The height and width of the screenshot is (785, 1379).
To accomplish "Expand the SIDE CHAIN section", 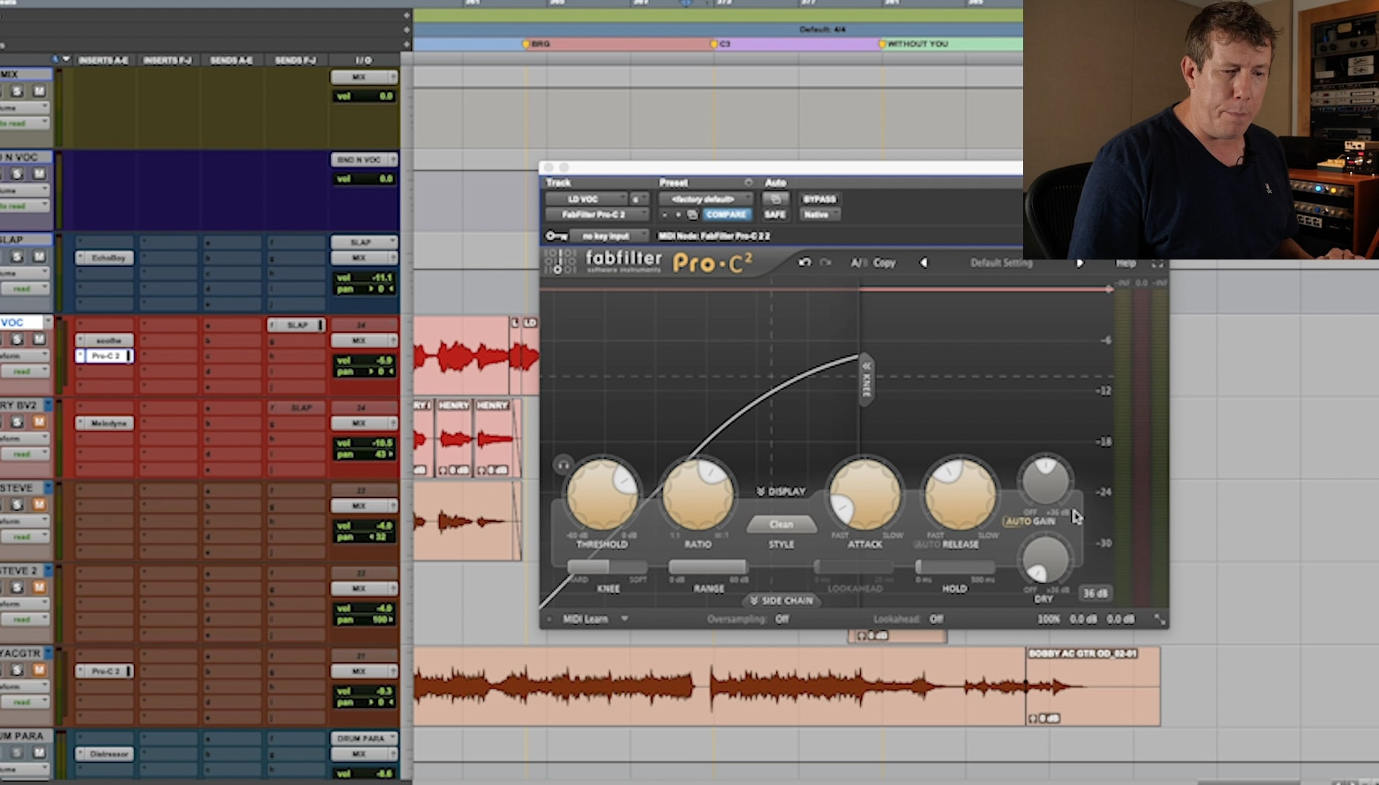I will click(x=781, y=600).
